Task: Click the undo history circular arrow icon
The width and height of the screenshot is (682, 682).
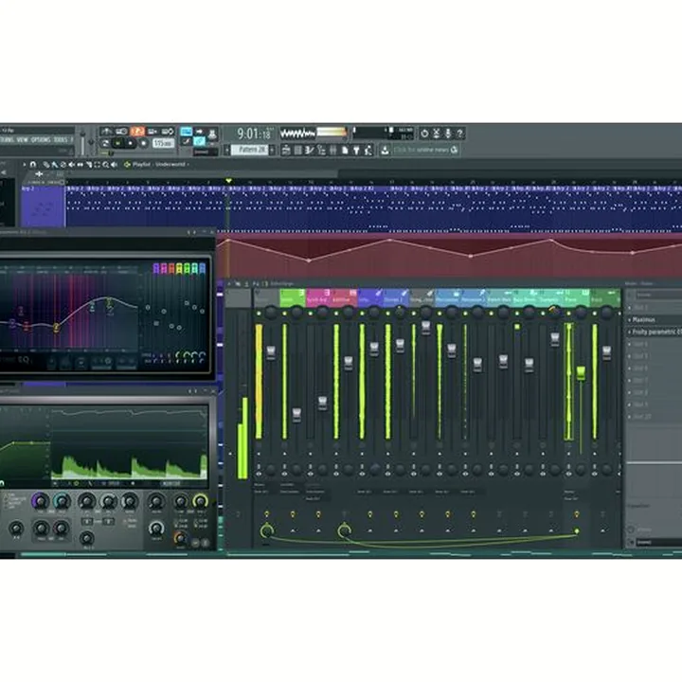Action: [x=424, y=134]
